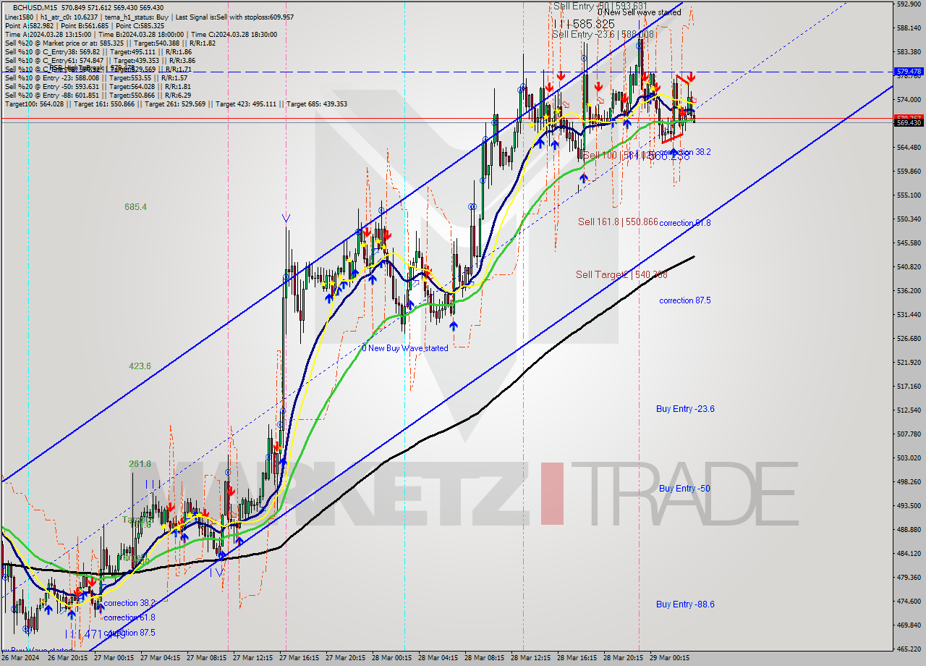
Task: Click the 'I I | 585.325' label
Action: [x=584, y=24]
